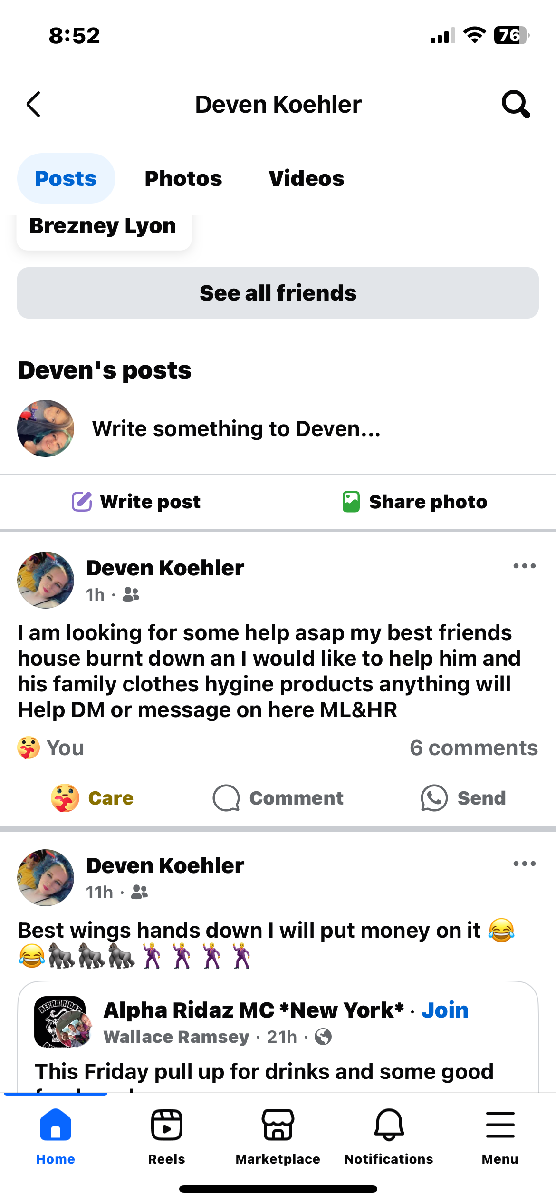
Task: Open the 6 comments link
Action: 474,748
